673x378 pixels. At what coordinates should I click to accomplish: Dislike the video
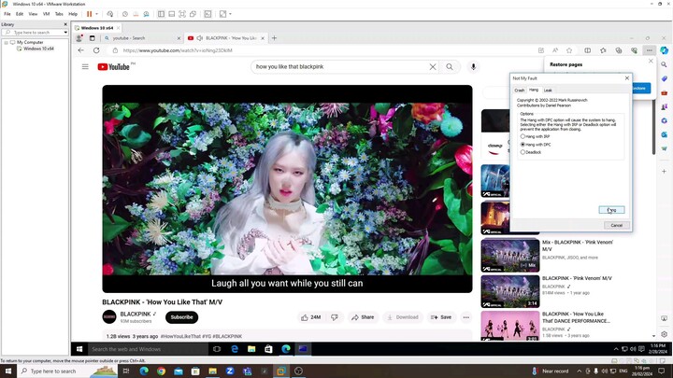(335, 317)
